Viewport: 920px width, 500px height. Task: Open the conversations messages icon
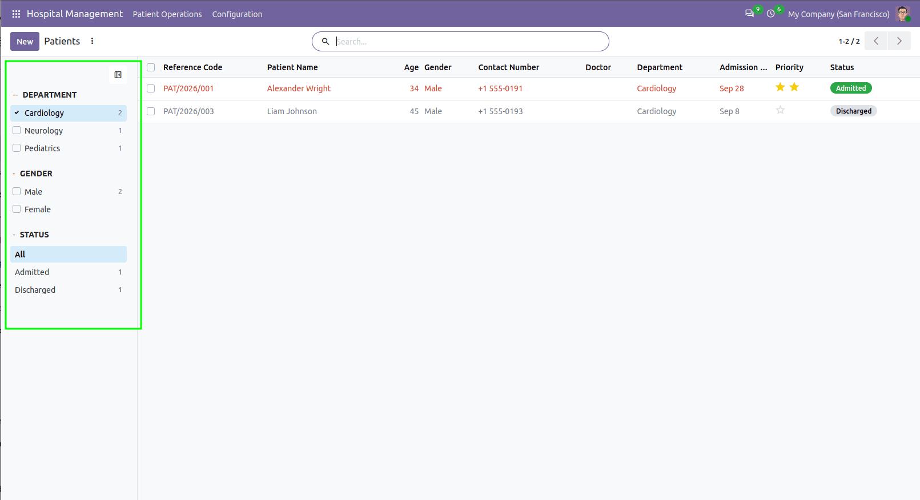(x=749, y=13)
